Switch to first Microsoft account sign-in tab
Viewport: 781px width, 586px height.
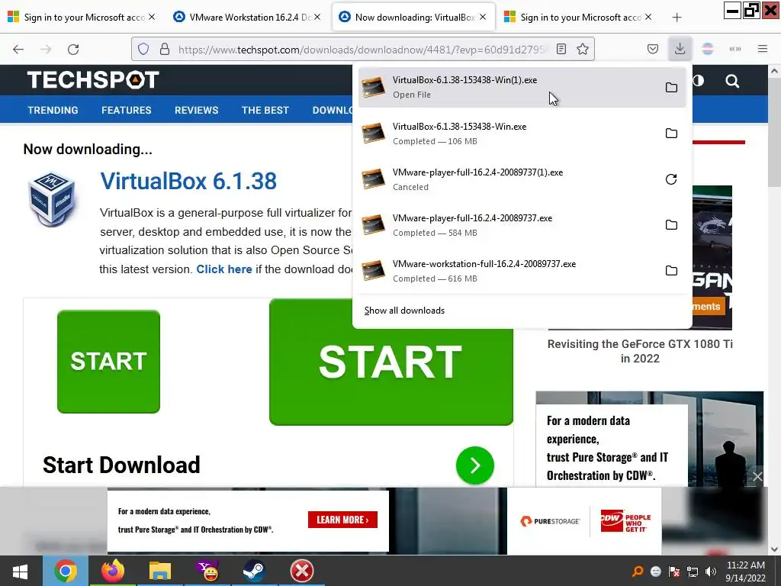[82, 18]
